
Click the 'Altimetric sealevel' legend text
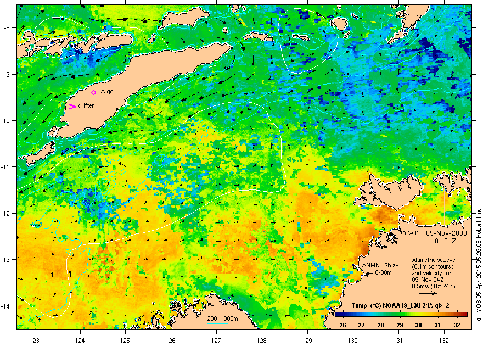pyautogui.click(x=434, y=260)
